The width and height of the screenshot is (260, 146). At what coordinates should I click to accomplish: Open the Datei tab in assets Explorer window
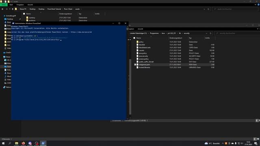[x=4, y=5]
